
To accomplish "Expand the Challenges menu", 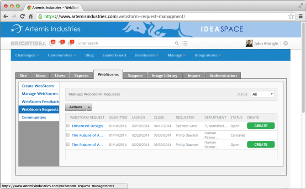I will coord(27,55).
